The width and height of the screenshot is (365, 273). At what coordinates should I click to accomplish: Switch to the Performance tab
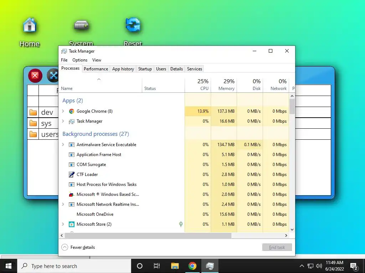(x=96, y=69)
